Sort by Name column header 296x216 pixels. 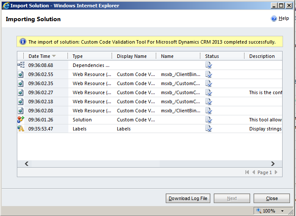point(178,56)
